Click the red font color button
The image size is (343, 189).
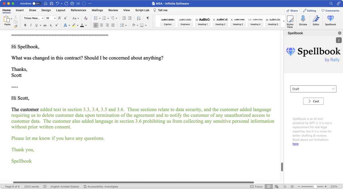click(x=82, y=25)
